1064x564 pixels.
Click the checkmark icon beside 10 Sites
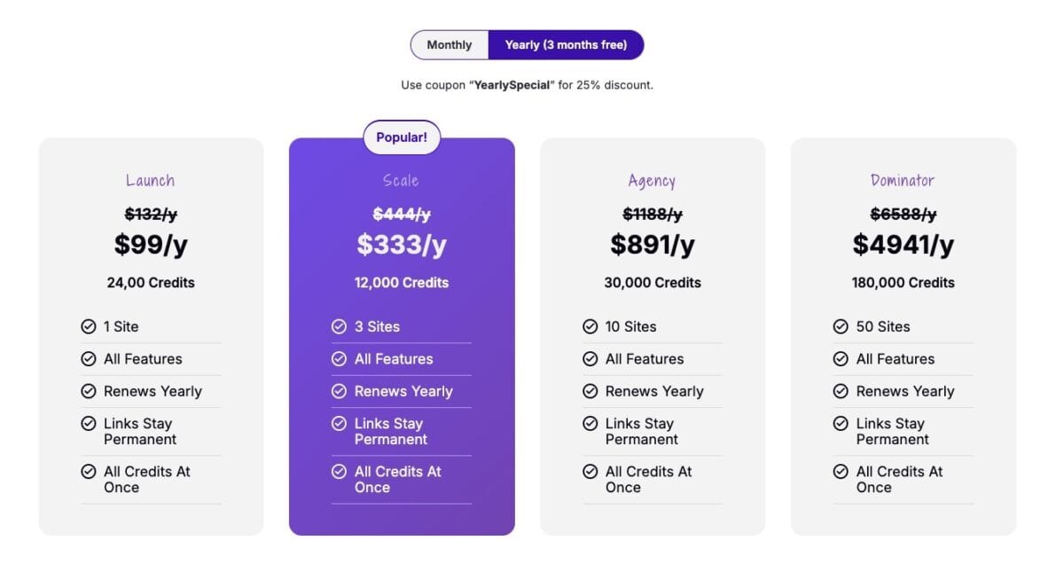pos(590,326)
